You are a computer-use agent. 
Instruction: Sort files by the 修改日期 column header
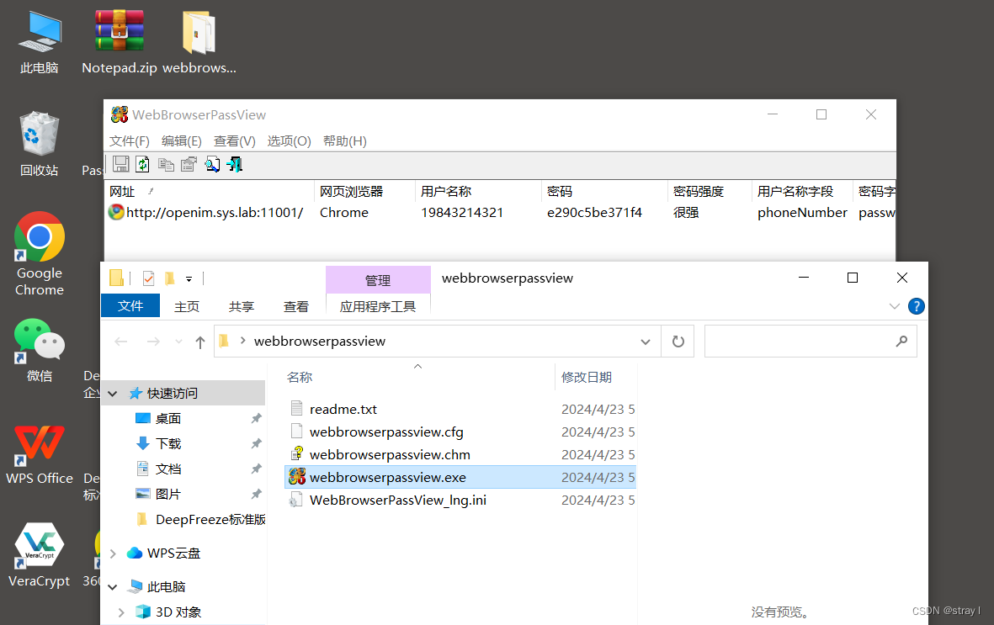coord(597,377)
